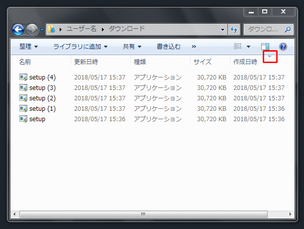Show more toolbar commands via » chevron

coord(194,47)
